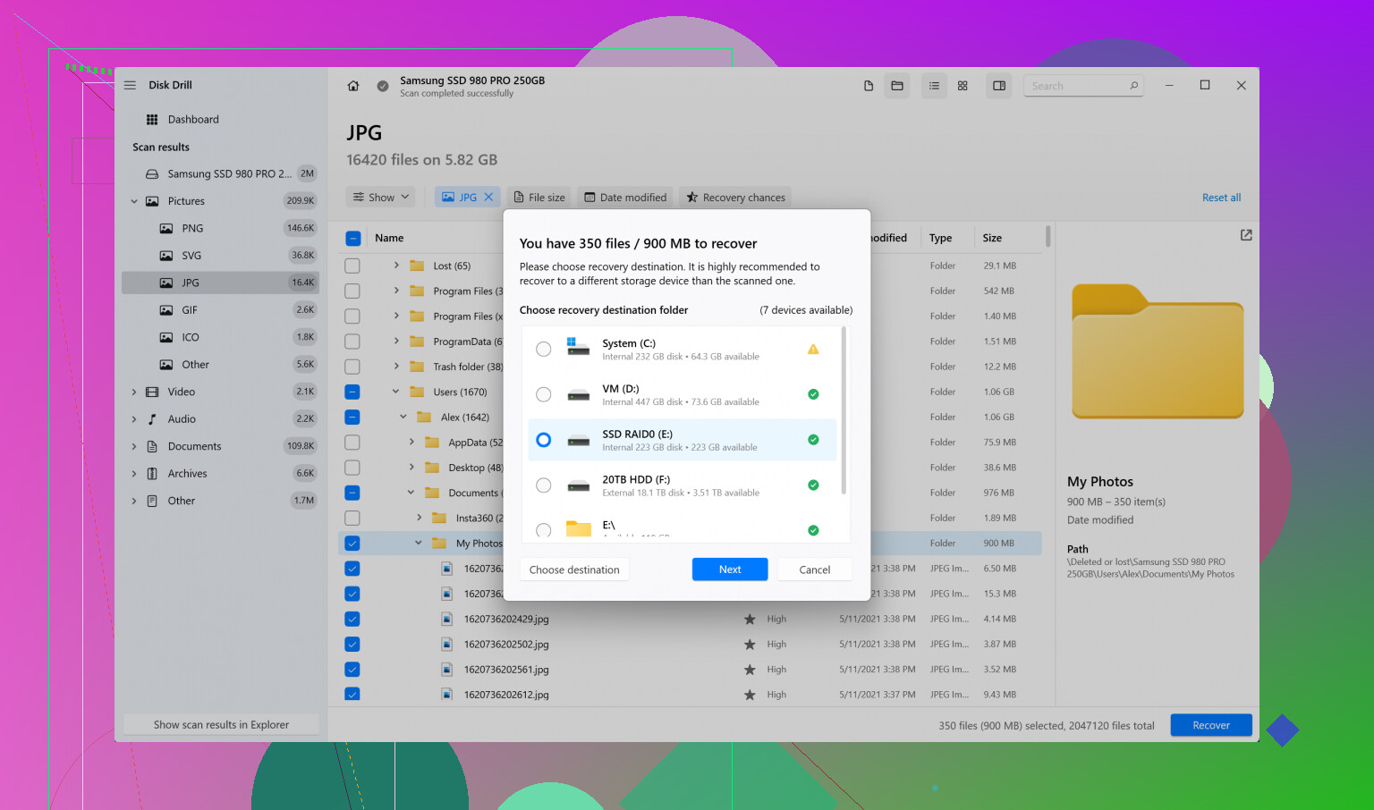Remove the JPG filter with X
The image size is (1374, 810).
click(488, 197)
